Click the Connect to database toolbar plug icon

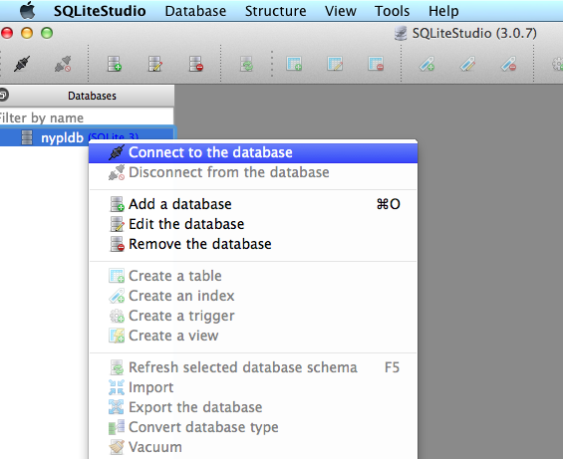[x=22, y=64]
